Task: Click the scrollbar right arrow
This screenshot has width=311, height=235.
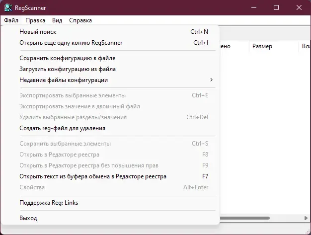Action: (306, 218)
